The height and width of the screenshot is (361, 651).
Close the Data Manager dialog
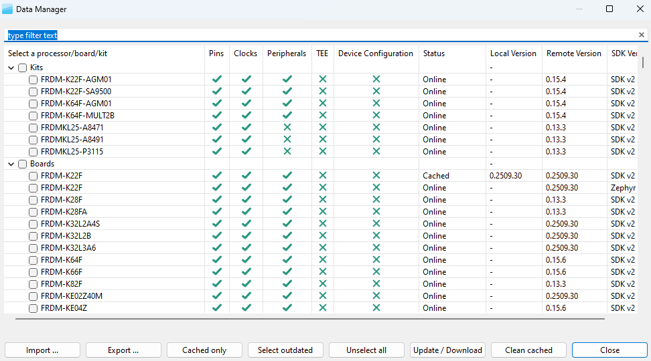pyautogui.click(x=609, y=350)
